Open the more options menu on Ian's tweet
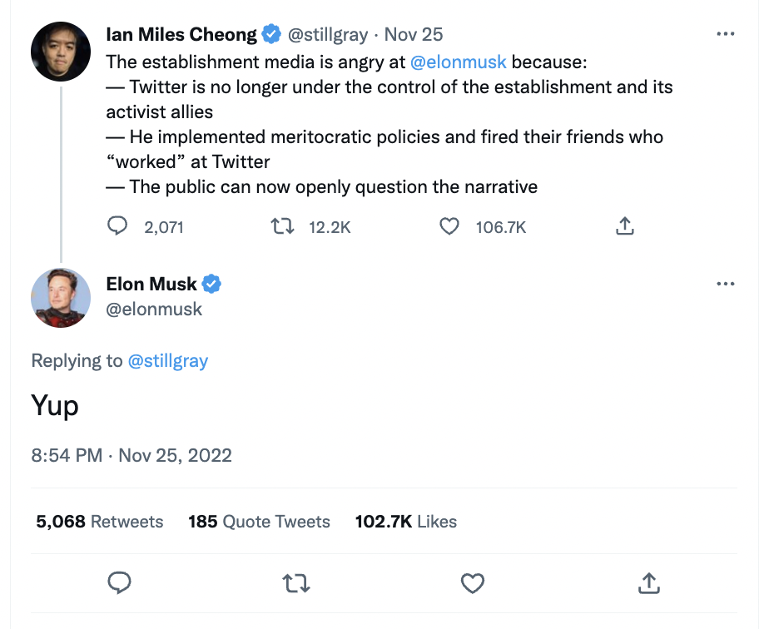759x629 pixels. 725,33
